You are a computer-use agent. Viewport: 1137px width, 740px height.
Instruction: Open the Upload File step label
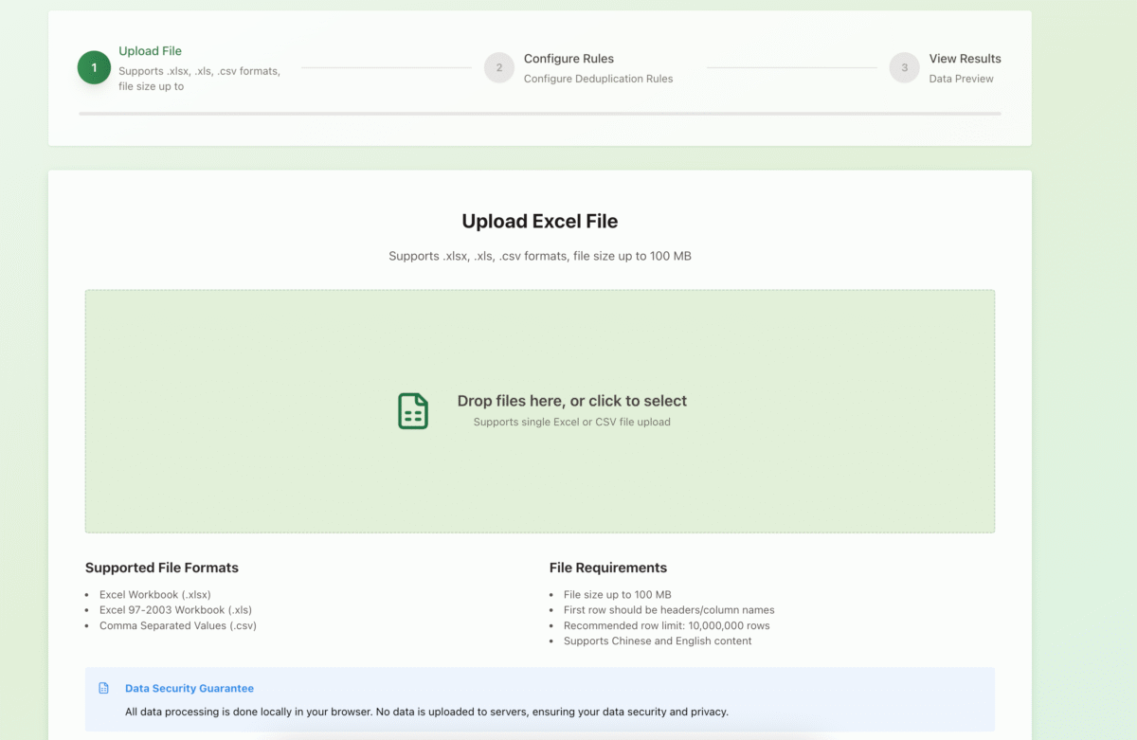tap(150, 51)
